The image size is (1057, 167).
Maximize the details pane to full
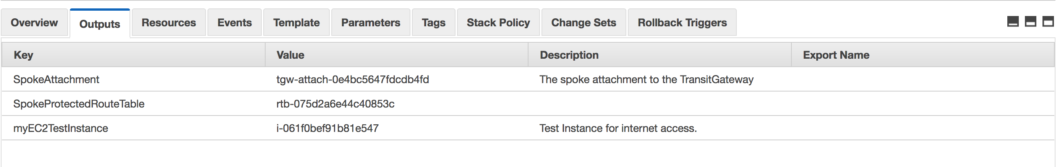tap(1048, 22)
